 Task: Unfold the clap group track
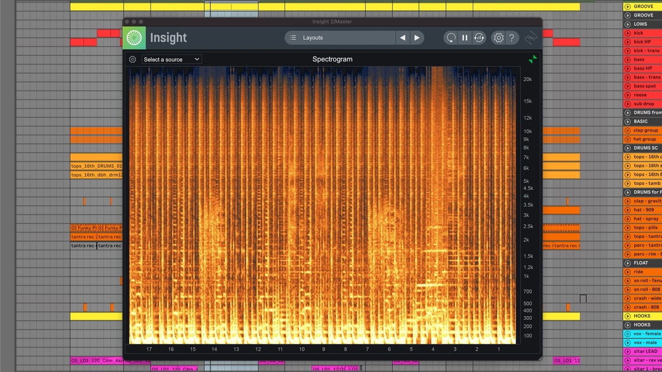pyautogui.click(x=627, y=130)
